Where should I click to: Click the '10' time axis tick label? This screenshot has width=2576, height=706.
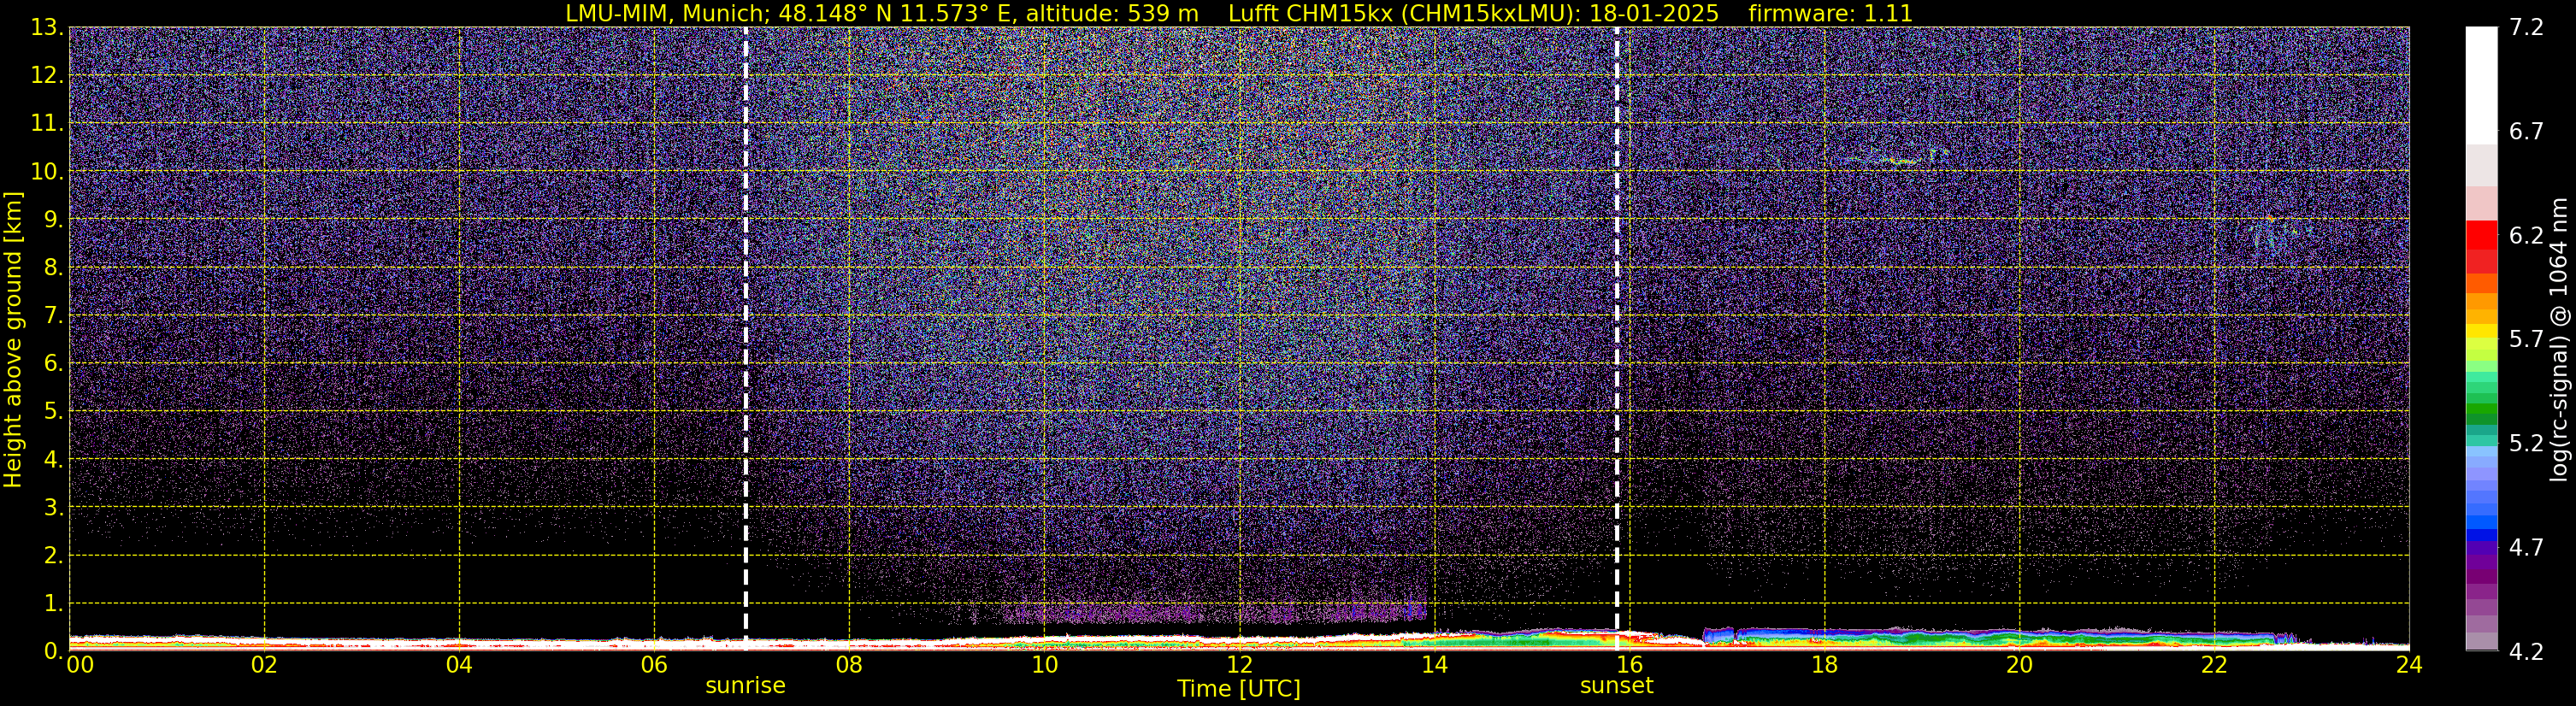pos(1044,665)
